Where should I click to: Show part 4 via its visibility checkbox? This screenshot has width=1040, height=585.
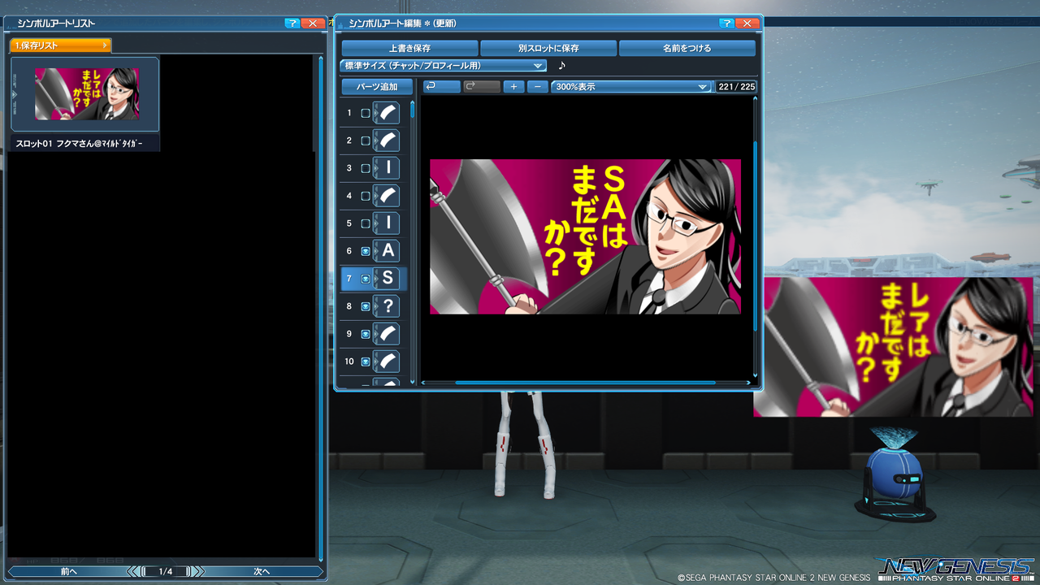366,196
